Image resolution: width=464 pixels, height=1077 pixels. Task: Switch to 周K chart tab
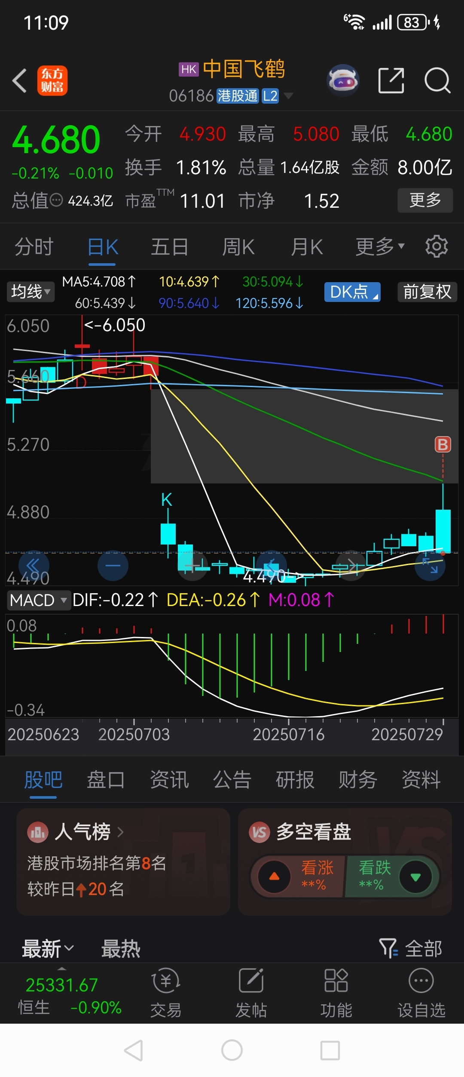coord(238,247)
